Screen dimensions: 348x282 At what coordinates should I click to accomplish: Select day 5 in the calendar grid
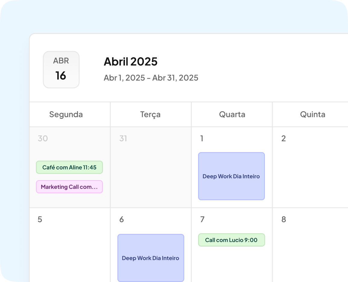pos(39,219)
